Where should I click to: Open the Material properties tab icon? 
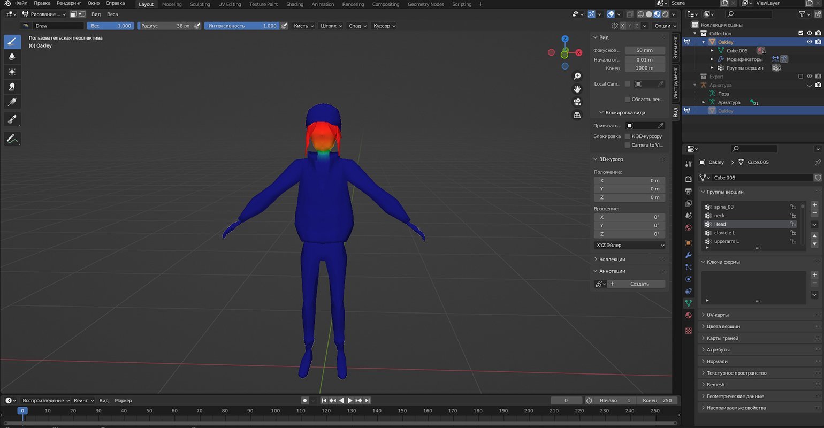click(x=689, y=316)
